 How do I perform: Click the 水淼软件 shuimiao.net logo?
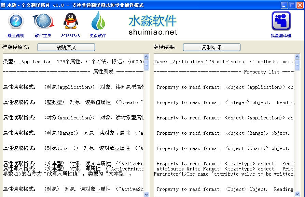(x=153, y=25)
